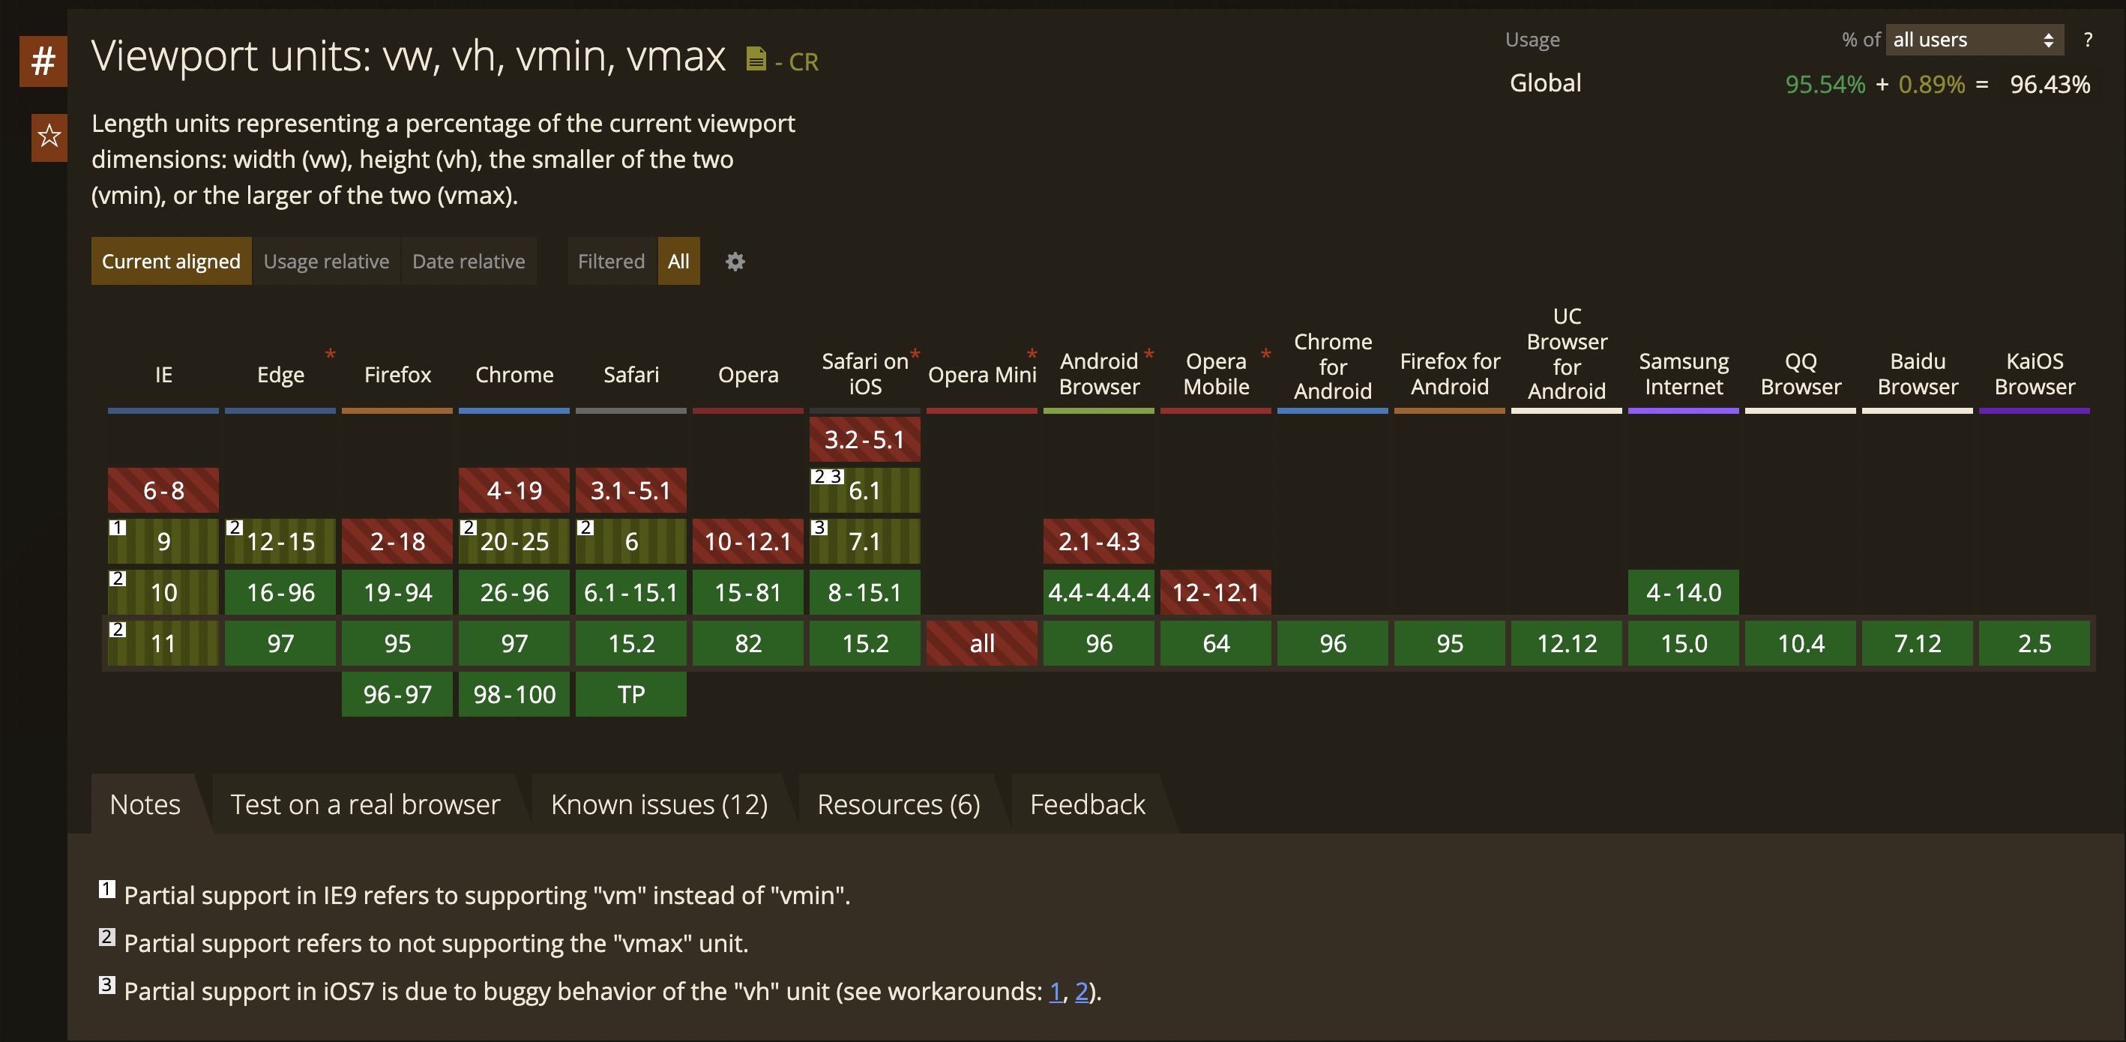Open the Known issues (12) tab
Image resolution: width=2126 pixels, height=1042 pixels.
click(x=660, y=804)
